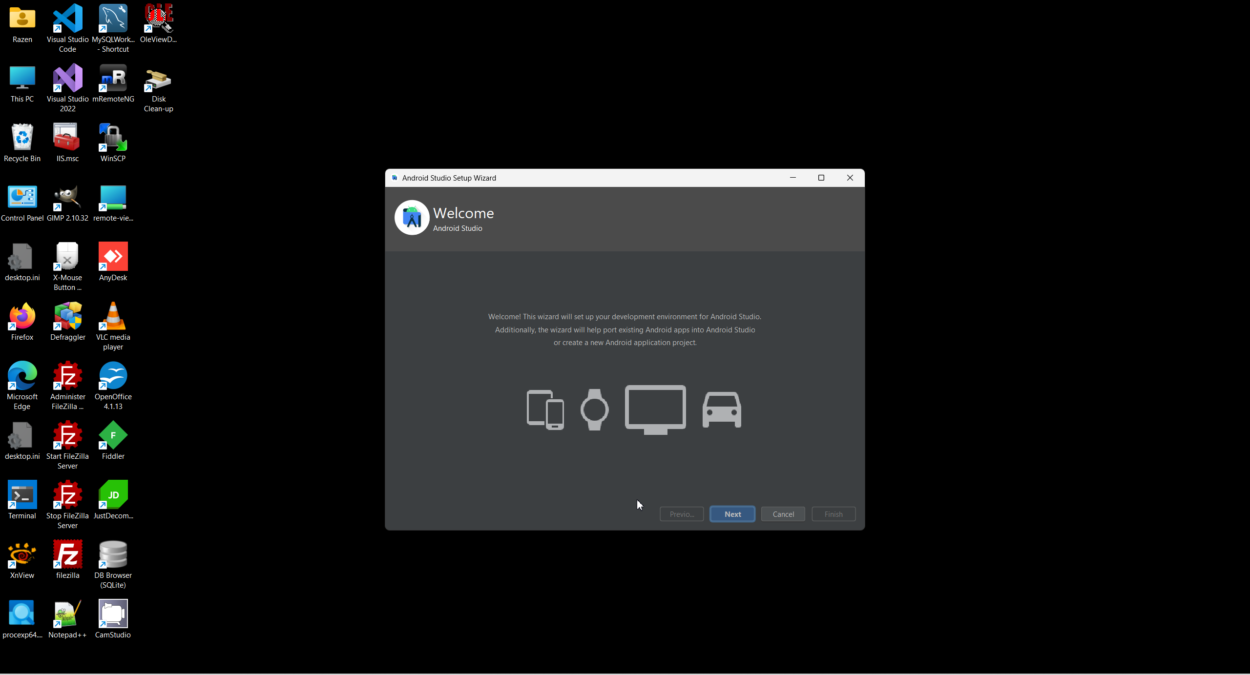Screen dimensions: 1250x675
Task: Select the Notepad++ desktop shortcut
Action: [67, 614]
